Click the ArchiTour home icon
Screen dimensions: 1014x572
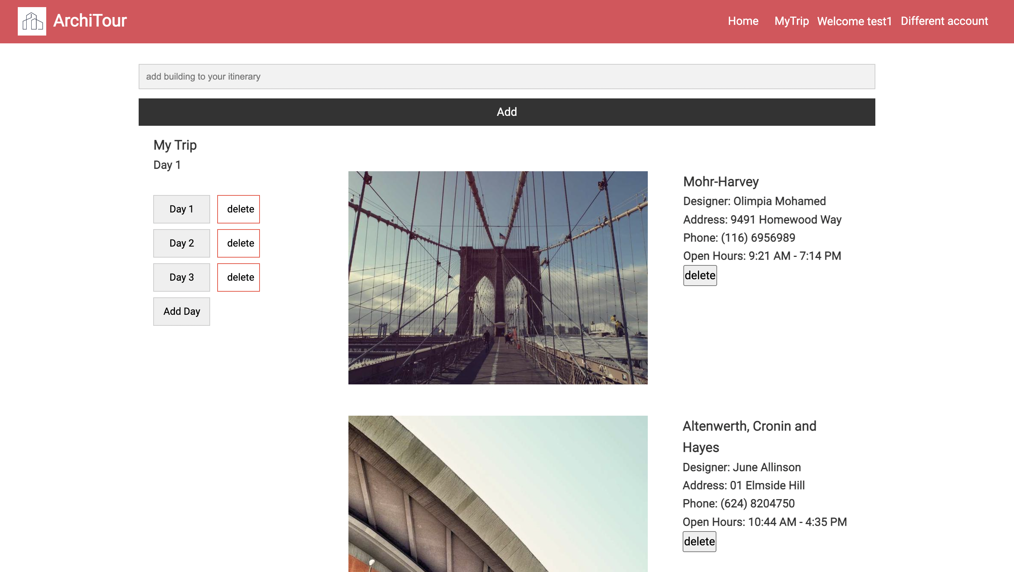[32, 21]
